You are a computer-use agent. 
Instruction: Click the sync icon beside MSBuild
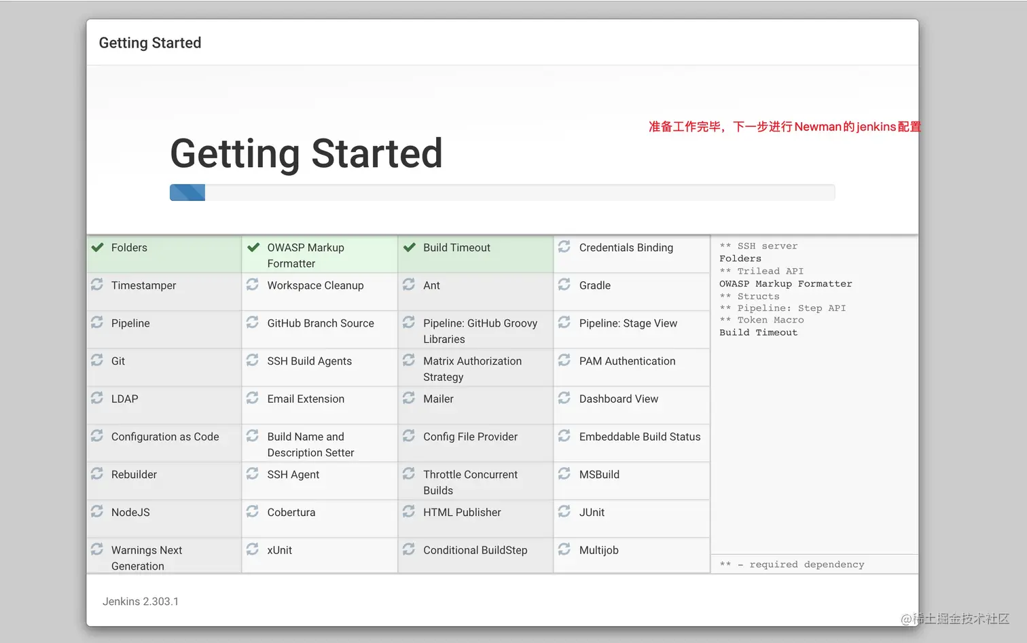(564, 473)
